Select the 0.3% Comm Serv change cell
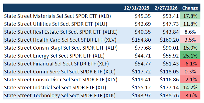Screen dimensions: 204x103 (190, 71)
